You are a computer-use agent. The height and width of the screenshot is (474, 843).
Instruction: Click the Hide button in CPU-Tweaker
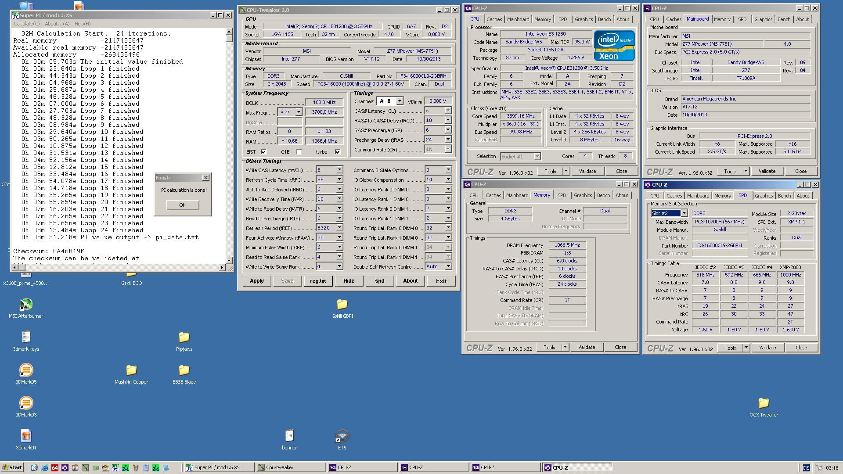pyautogui.click(x=349, y=281)
